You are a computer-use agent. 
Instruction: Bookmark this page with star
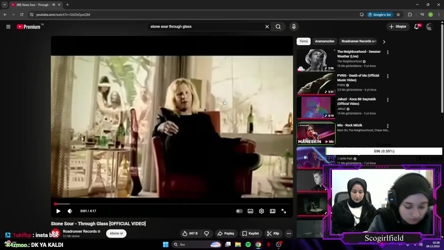(x=398, y=15)
